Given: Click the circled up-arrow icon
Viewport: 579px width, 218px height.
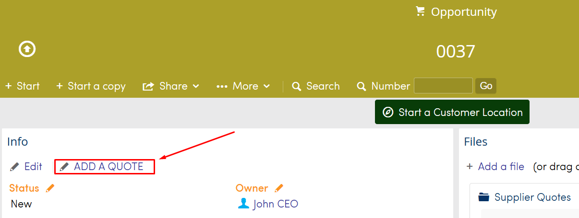Looking at the screenshot, I should point(27,49).
